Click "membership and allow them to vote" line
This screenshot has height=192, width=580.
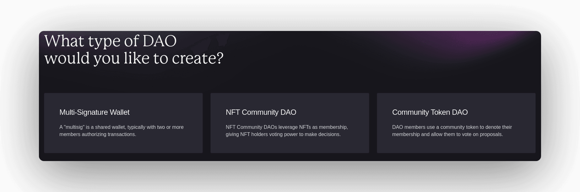(447, 134)
